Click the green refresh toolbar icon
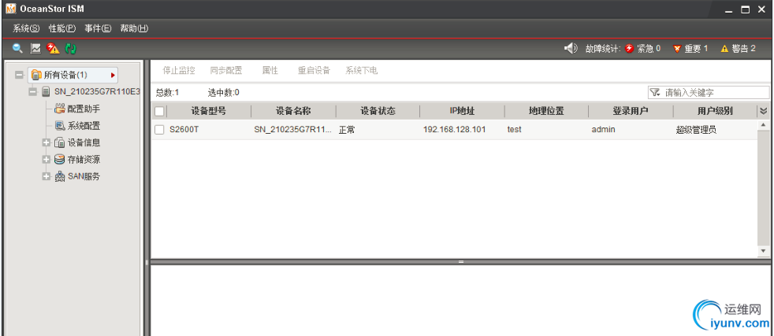774x336 pixels. point(71,48)
